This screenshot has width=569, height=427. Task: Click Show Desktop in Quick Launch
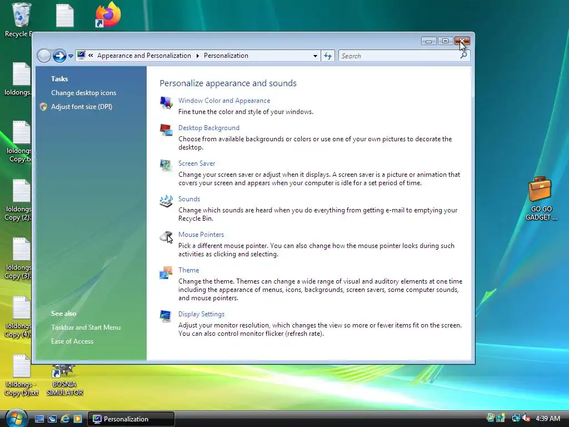pos(39,419)
